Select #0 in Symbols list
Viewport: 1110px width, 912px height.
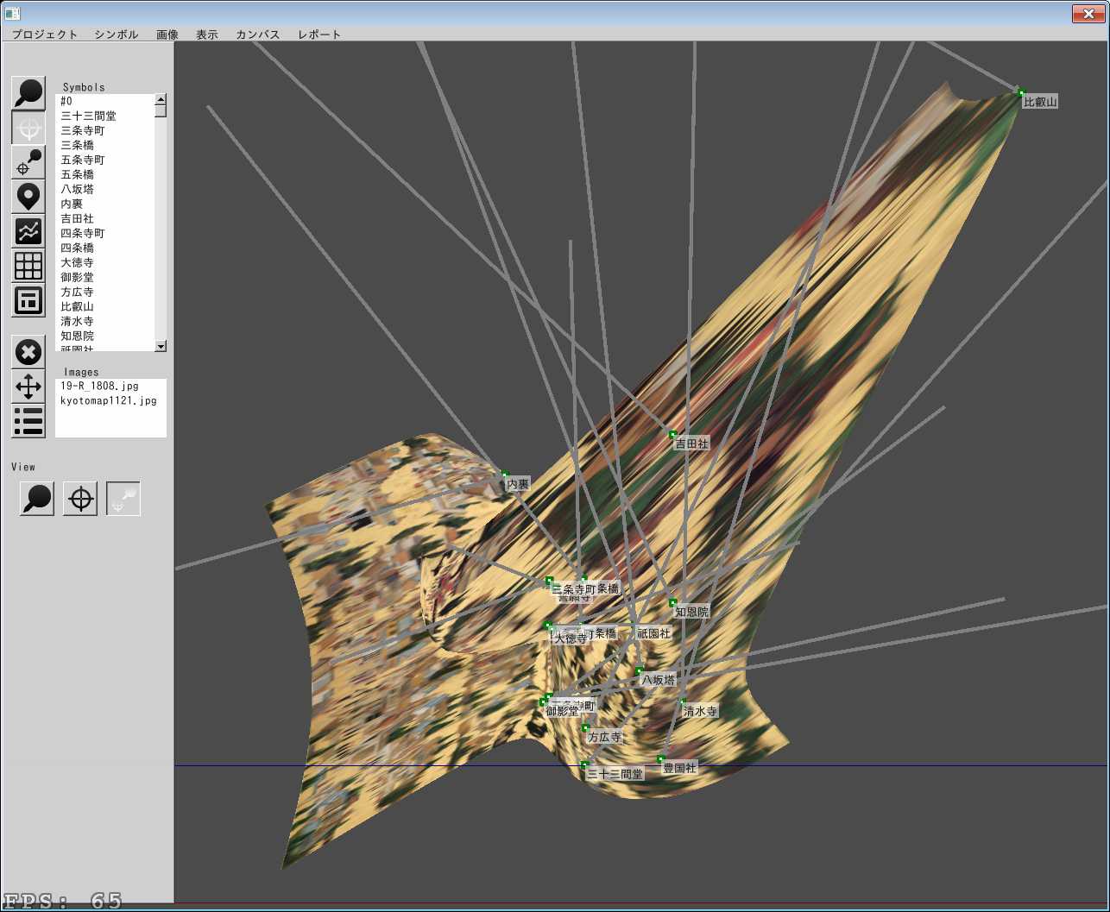tap(67, 101)
